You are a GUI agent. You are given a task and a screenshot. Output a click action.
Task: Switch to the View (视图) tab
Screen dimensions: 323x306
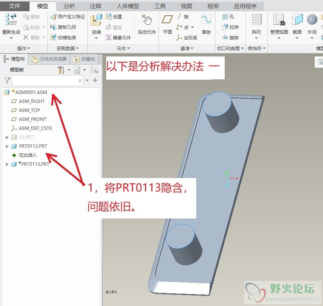coord(187,6)
